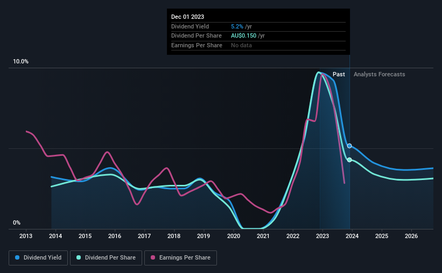Viewport: 442px width, 273px height.
Task: Click the Dividend Per Share tooltip row label
Action: click(x=197, y=36)
